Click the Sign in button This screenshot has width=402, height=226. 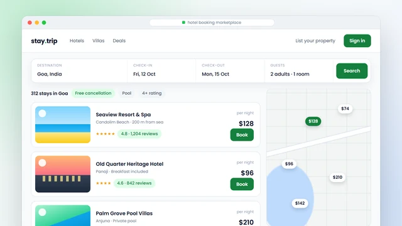[357, 41]
